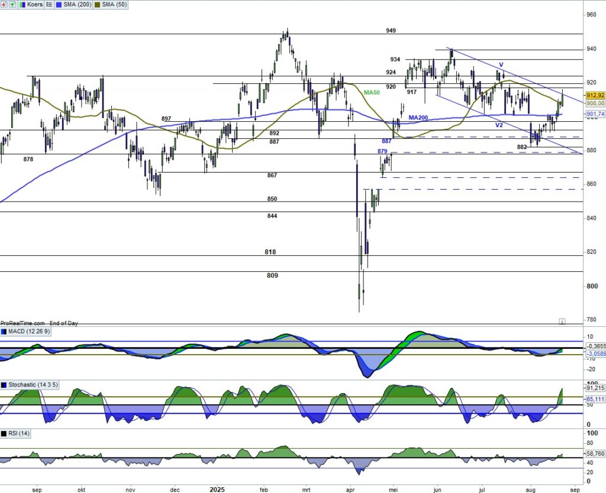Viewport: 606px width, 493px height.
Task: Click the ProRealTime.com watermark text
Action: (22, 323)
